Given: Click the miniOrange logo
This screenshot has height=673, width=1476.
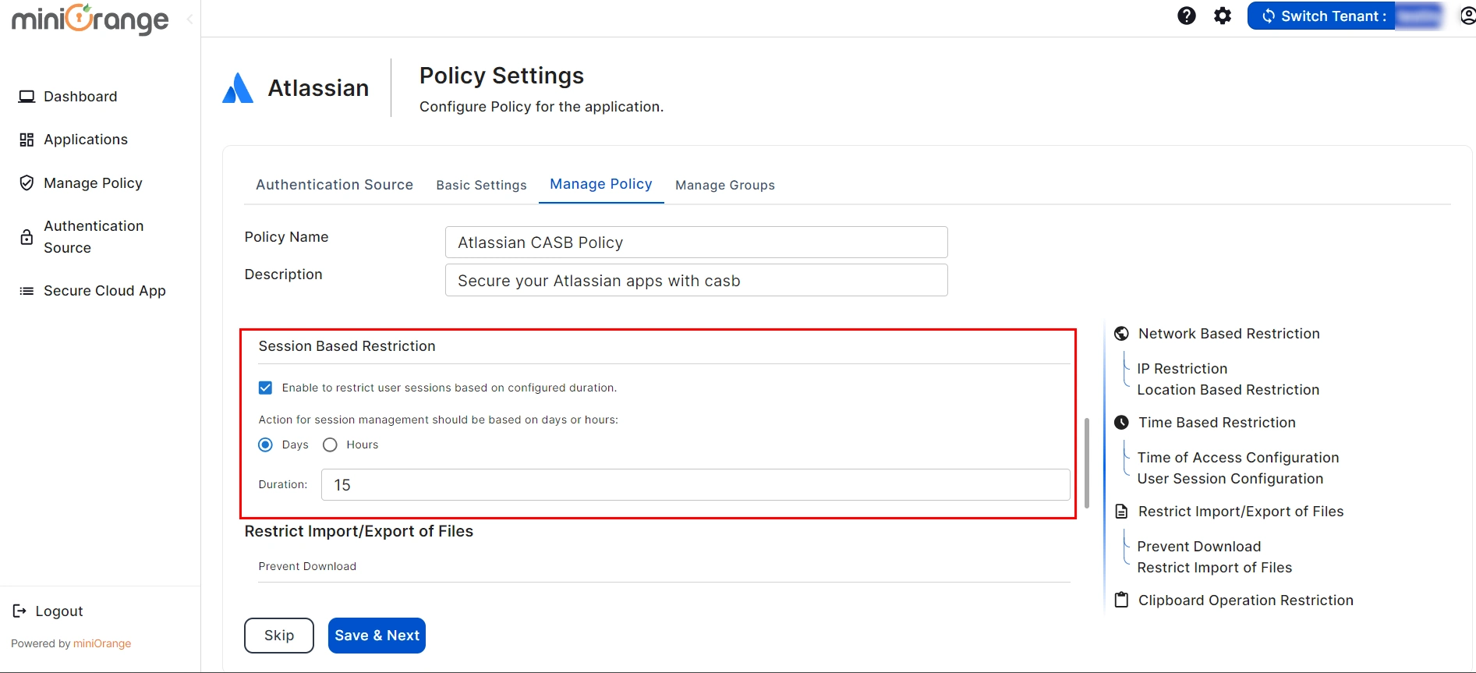Looking at the screenshot, I should tap(90, 19).
